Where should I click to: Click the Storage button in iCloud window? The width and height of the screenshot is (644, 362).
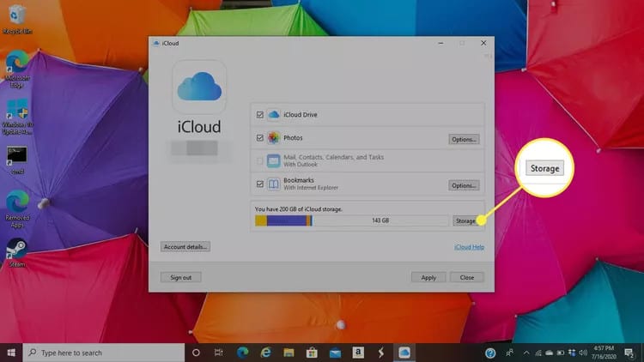pyautogui.click(x=465, y=220)
